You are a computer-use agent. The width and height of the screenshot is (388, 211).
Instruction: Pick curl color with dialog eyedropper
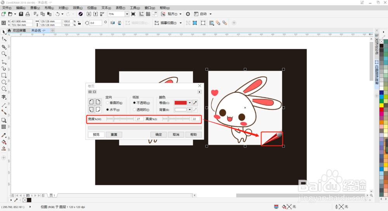(195, 103)
